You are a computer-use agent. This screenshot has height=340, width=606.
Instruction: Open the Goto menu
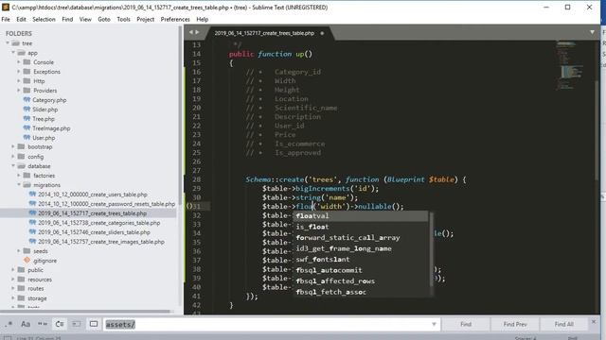[104, 19]
